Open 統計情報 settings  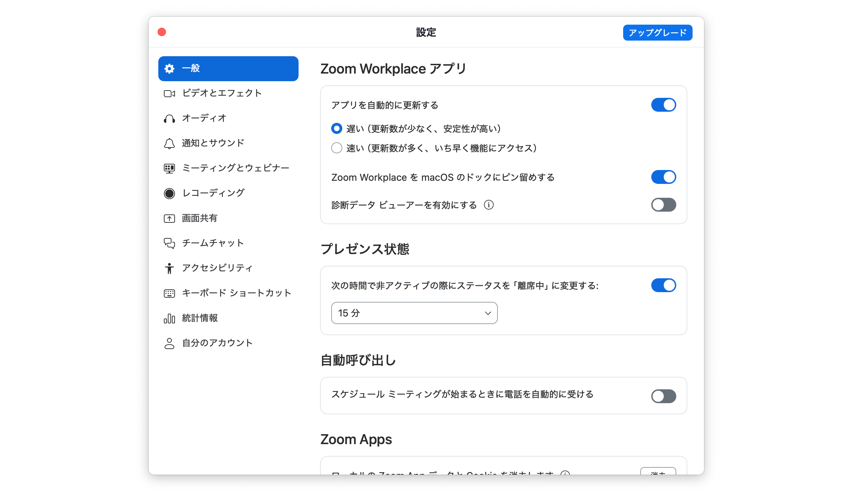click(228, 318)
